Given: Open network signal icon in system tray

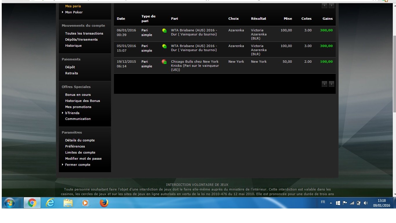Looking at the screenshot, I should [352, 203].
